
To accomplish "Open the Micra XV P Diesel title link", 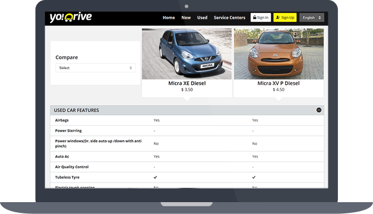I will click(x=279, y=84).
